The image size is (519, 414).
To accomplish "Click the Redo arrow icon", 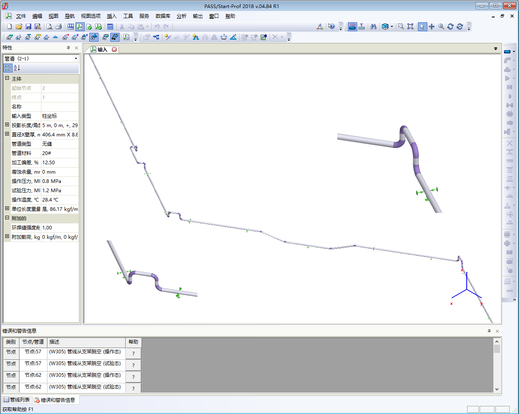I will coord(166,26).
